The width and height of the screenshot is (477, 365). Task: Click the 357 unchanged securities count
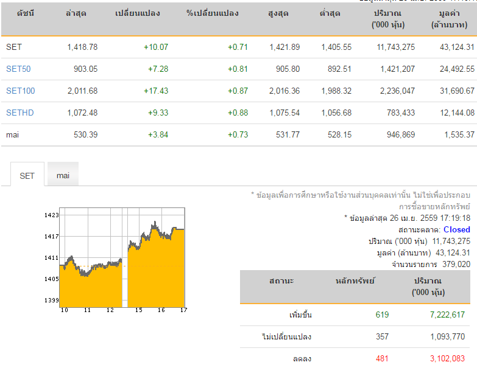coord(382,336)
